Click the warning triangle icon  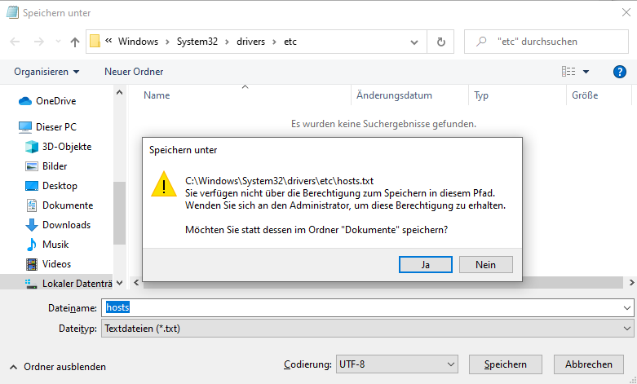pyautogui.click(x=164, y=184)
